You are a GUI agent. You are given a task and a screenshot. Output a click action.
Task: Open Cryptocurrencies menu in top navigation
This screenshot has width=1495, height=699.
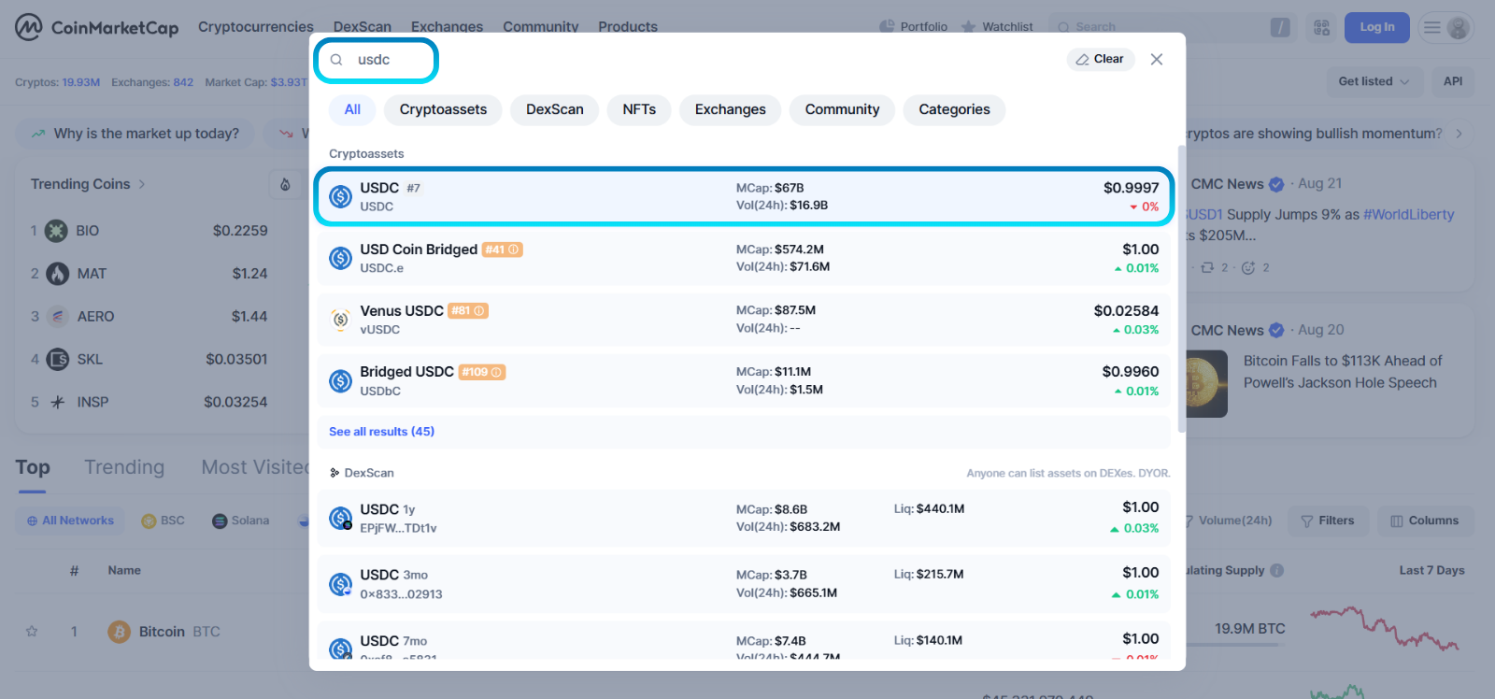(256, 27)
